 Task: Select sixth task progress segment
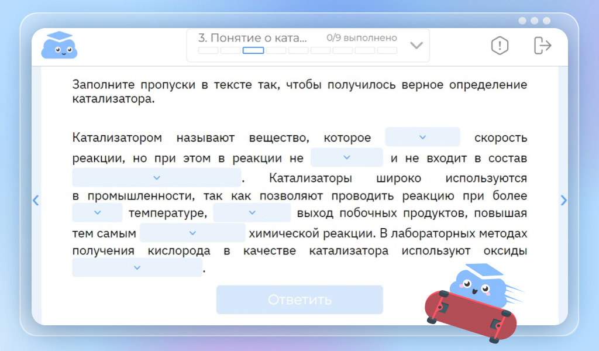[x=320, y=50]
